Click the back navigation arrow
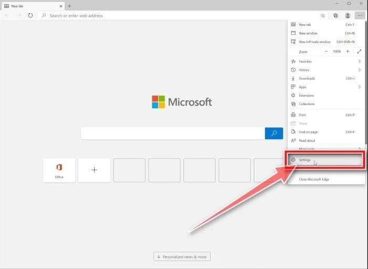 point(7,15)
